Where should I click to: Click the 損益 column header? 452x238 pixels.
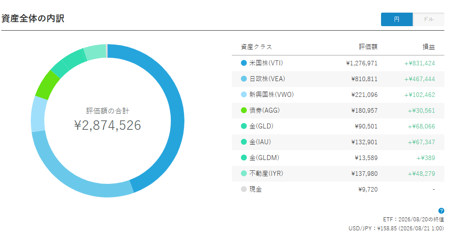click(x=428, y=47)
